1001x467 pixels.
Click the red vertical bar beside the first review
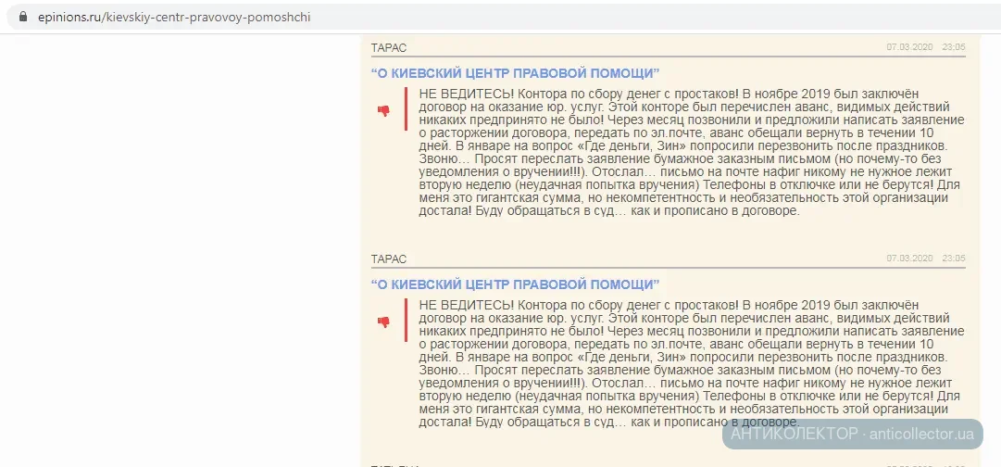click(x=406, y=109)
